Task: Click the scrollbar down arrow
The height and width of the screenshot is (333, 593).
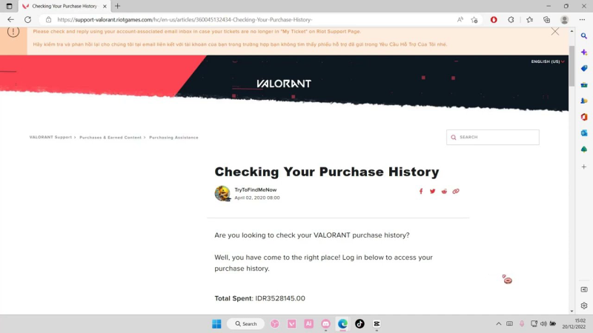Action: click(x=572, y=311)
